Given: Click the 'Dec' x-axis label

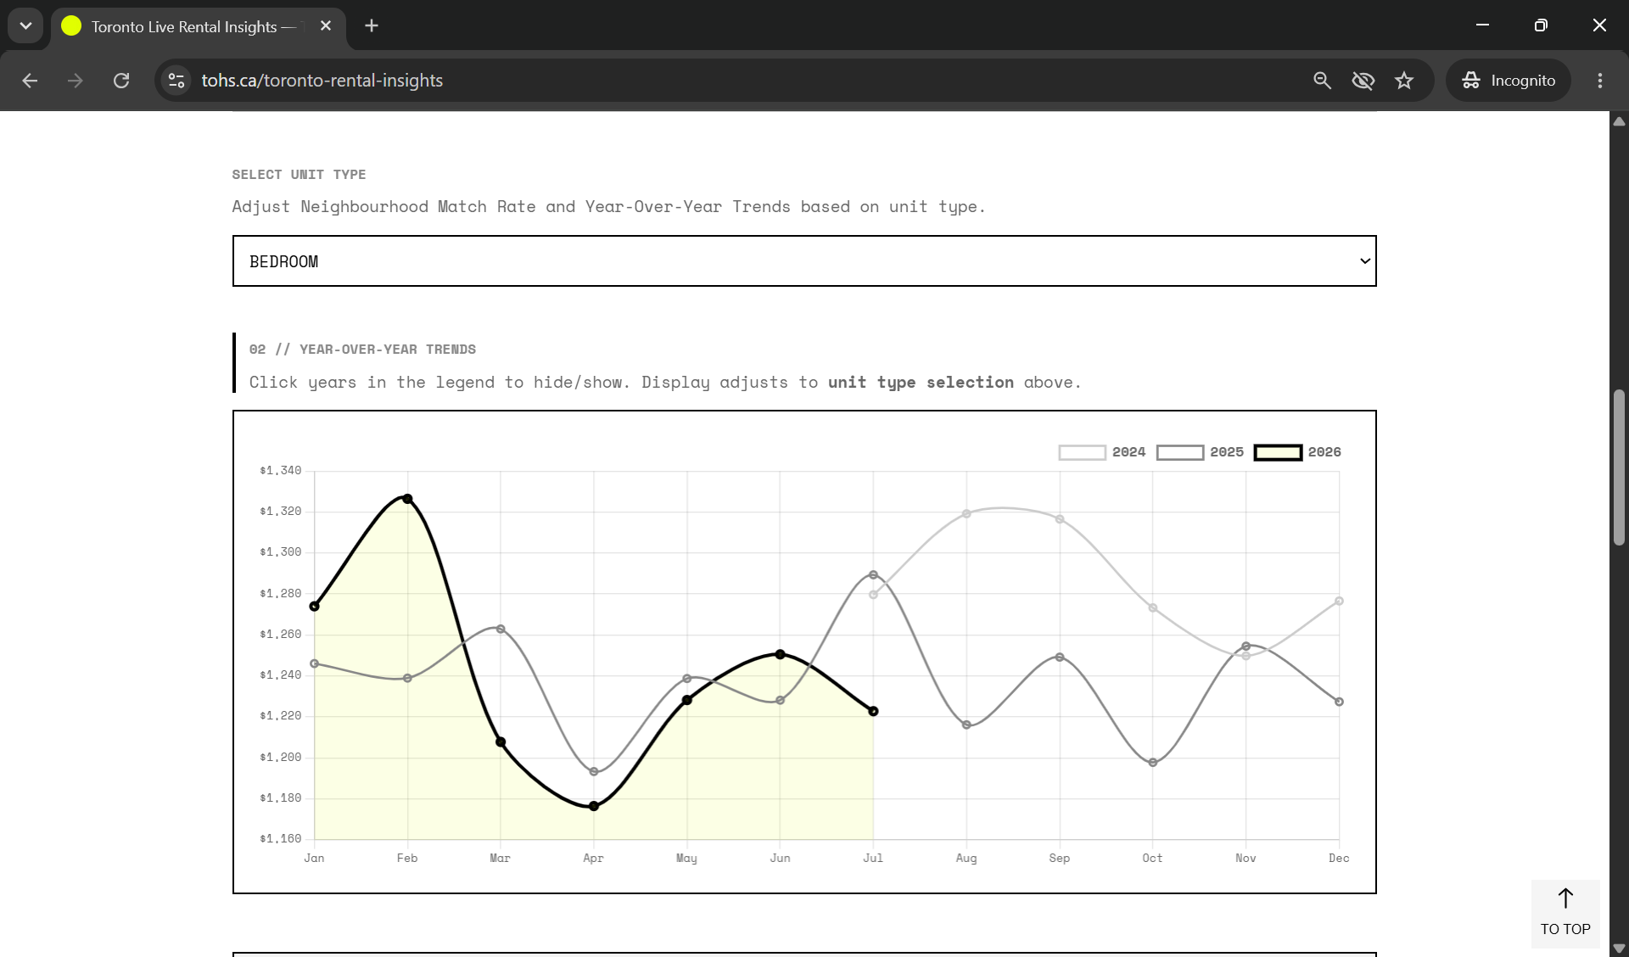Looking at the screenshot, I should tap(1339, 859).
